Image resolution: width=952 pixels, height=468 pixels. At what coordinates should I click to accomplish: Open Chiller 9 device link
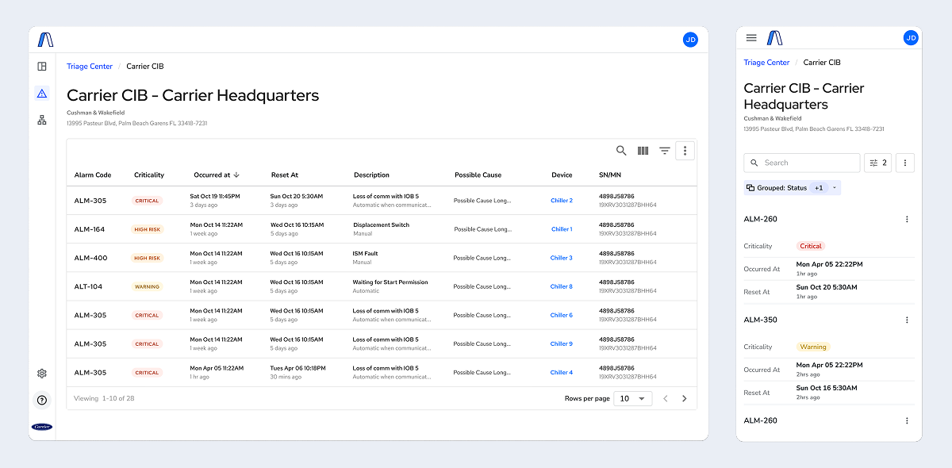click(x=562, y=343)
